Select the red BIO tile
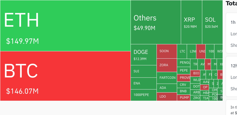This screenshot has width=237, height=115. pyautogui.click(x=196, y=73)
